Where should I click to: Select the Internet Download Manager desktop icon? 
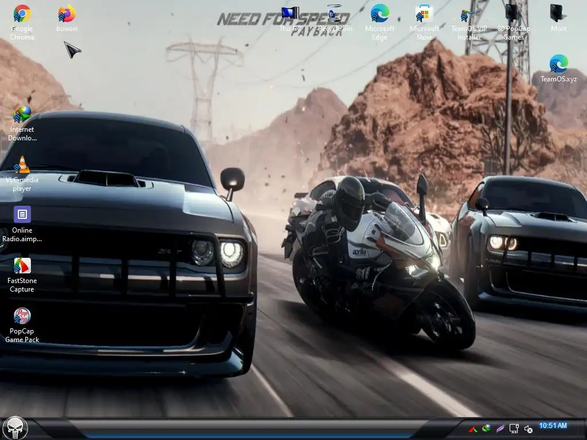click(x=22, y=124)
